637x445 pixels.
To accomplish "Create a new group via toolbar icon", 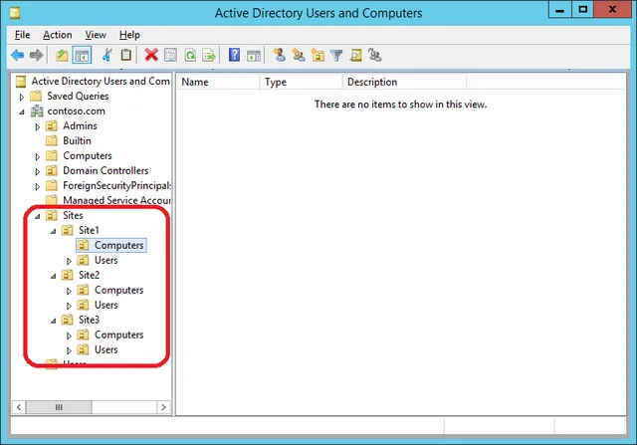I will (x=299, y=55).
